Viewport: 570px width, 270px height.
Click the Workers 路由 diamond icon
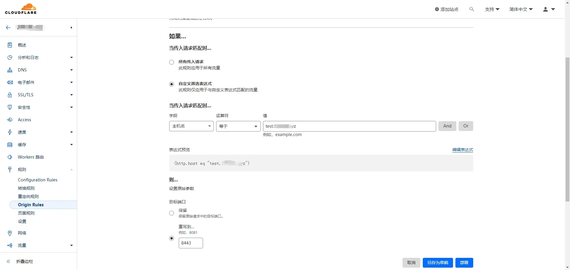coord(10,157)
